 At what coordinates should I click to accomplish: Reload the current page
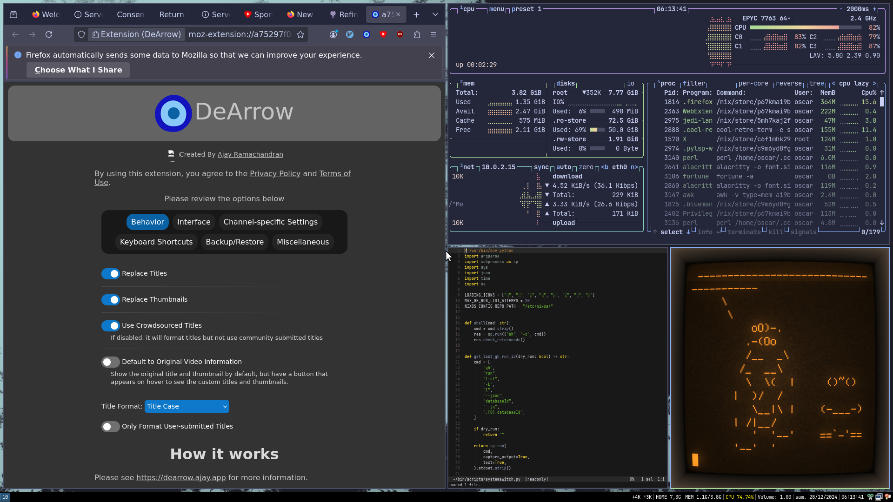click(x=49, y=34)
